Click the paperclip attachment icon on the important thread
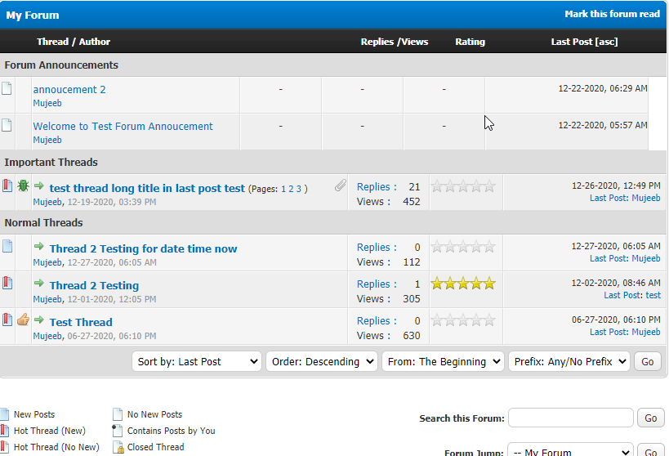This screenshot has height=456, width=669. (340, 187)
